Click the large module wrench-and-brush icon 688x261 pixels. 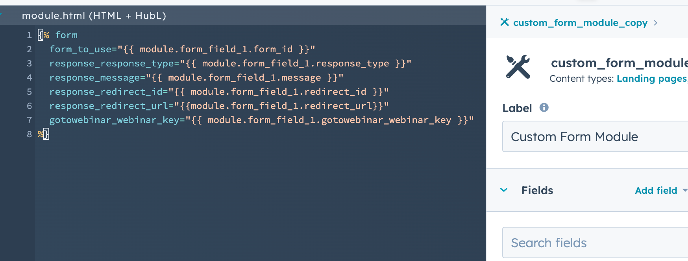[518, 67]
